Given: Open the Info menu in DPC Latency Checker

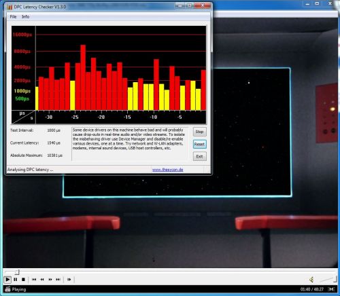Looking at the screenshot, I should (x=25, y=16).
